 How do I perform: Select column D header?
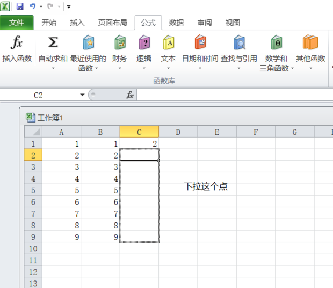[x=178, y=132]
